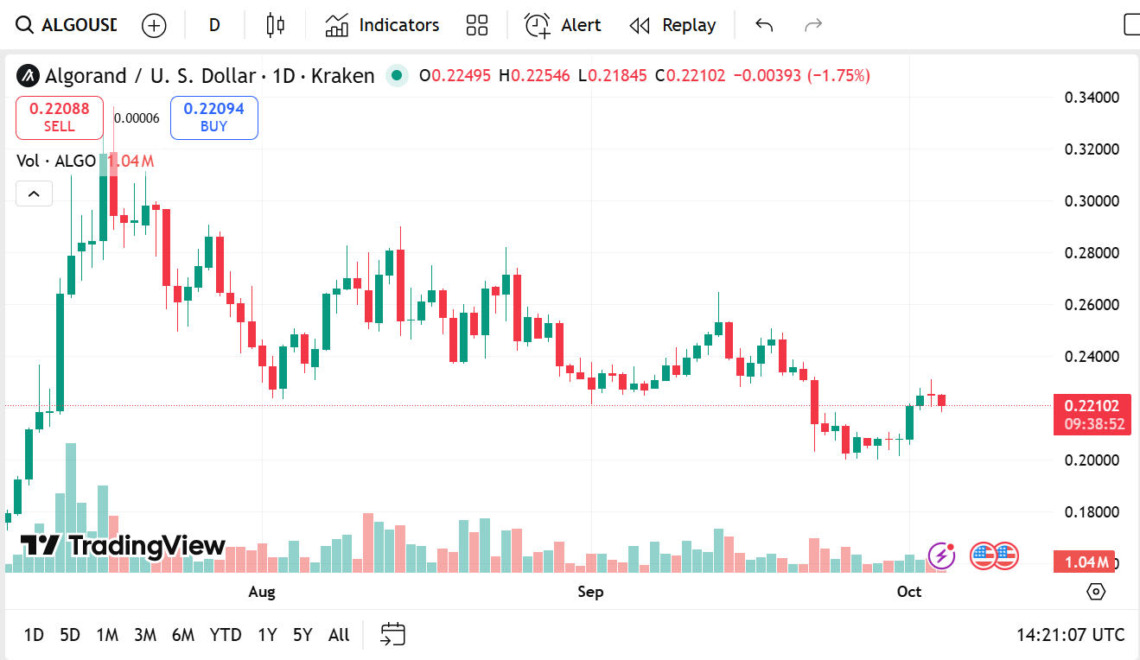The width and height of the screenshot is (1140, 660).
Task: Create a new price Alert
Action: tap(563, 25)
